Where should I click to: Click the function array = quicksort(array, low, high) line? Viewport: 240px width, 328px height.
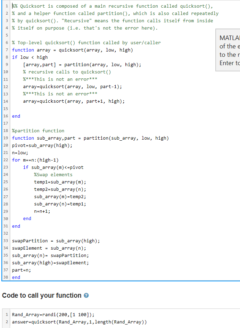(x=73, y=50)
